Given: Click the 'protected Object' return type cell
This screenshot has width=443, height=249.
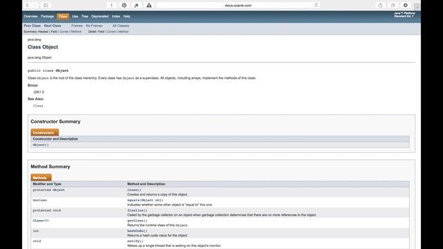Looking at the screenshot, I should click(48, 190).
